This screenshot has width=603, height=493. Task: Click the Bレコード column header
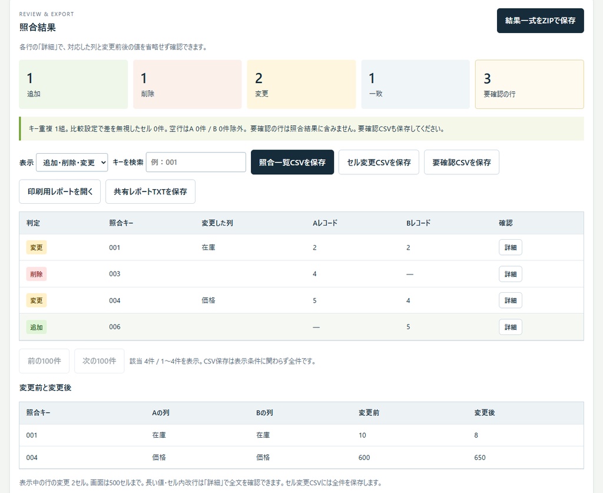pos(419,223)
